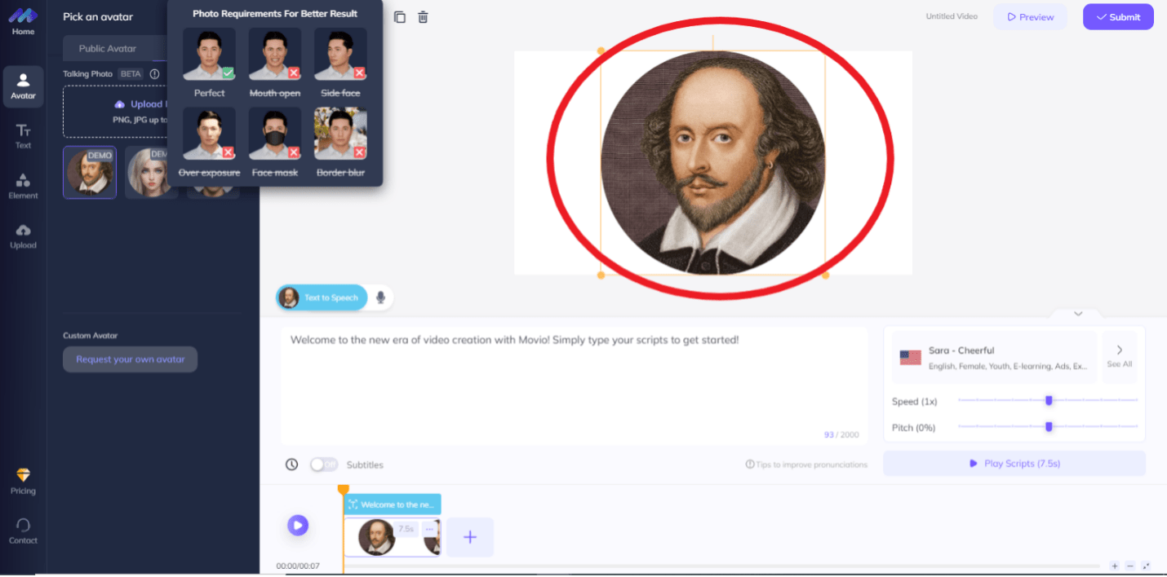
Task: Click the '00:00/00:07' time readout
Action: click(x=298, y=566)
